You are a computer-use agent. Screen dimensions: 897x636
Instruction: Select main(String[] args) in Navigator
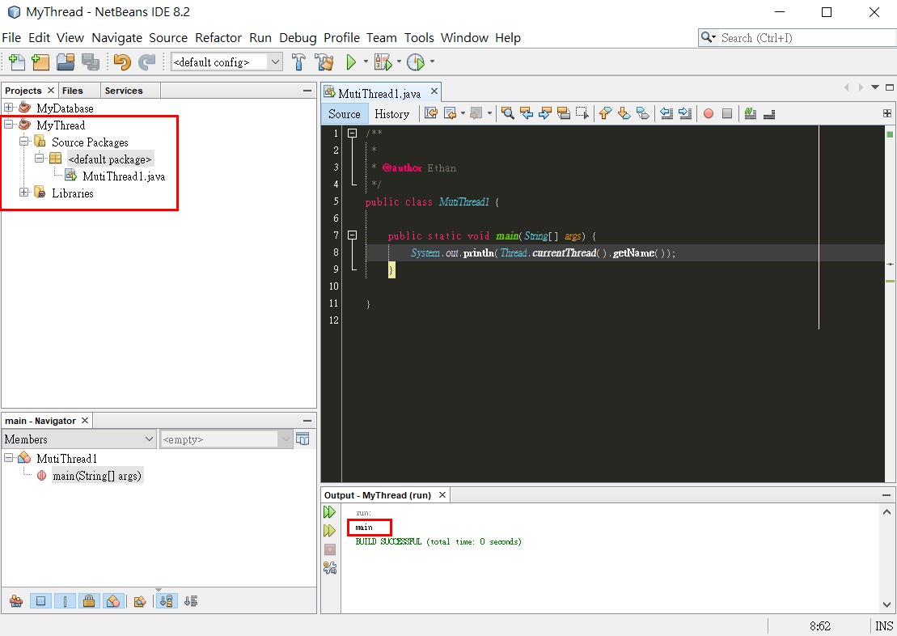(97, 476)
